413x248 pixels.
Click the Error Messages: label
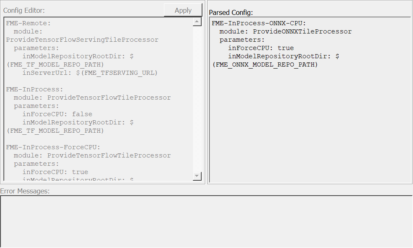point(25,191)
